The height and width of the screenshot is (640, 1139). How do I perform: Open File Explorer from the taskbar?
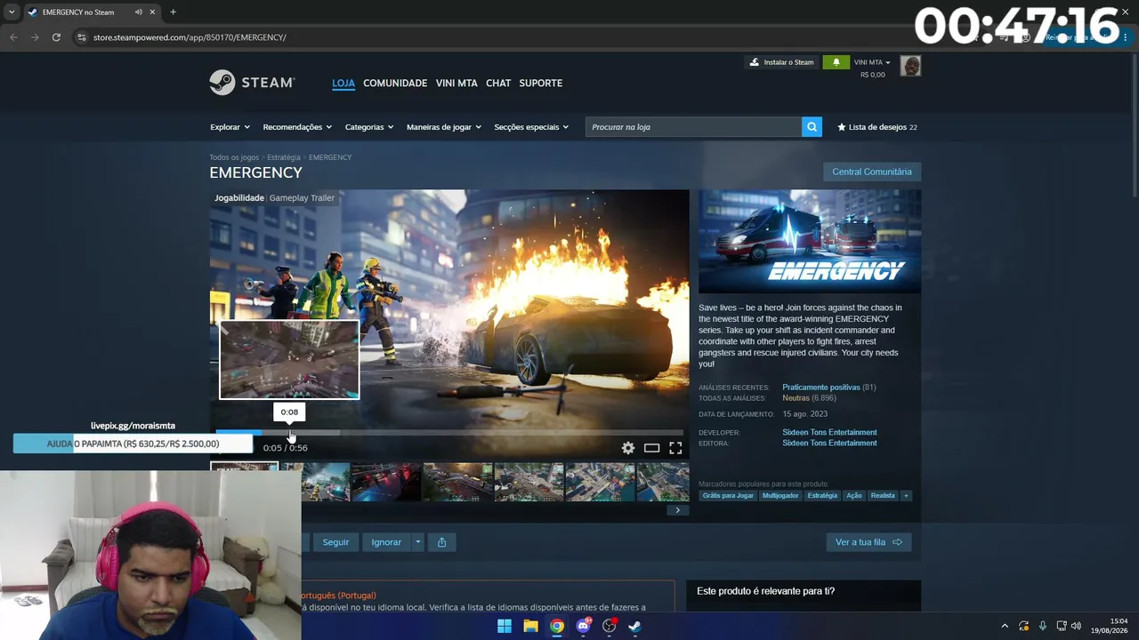[x=530, y=626]
